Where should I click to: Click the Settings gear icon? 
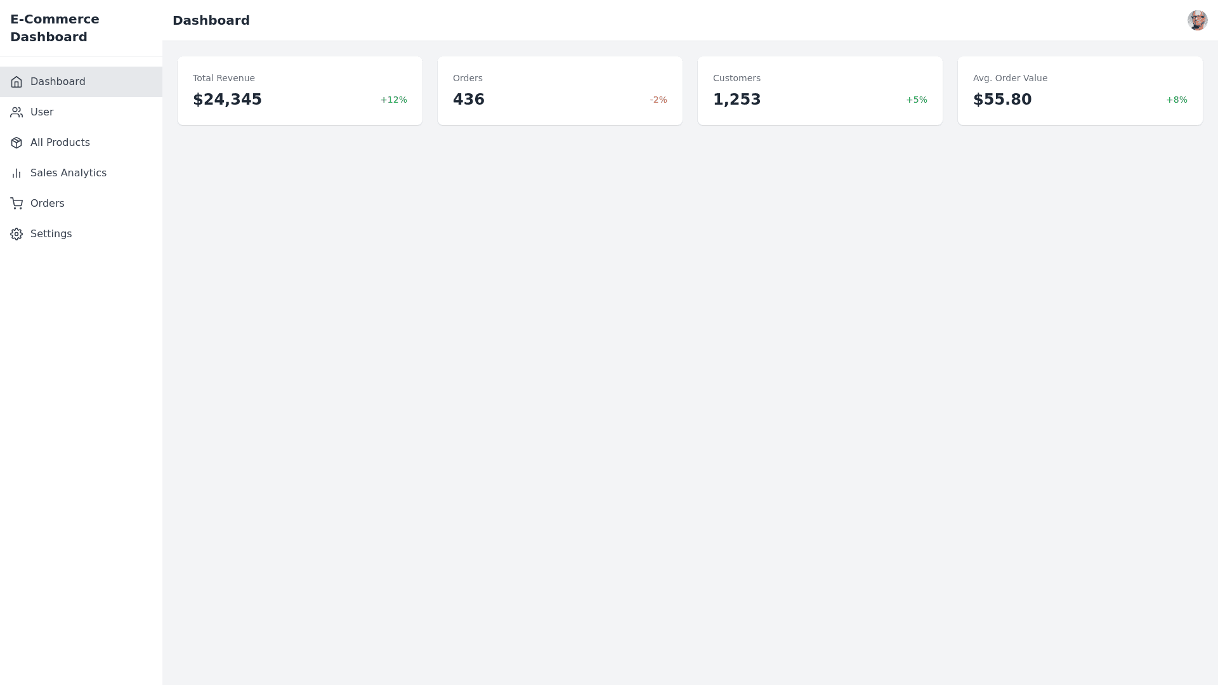pos(16,234)
